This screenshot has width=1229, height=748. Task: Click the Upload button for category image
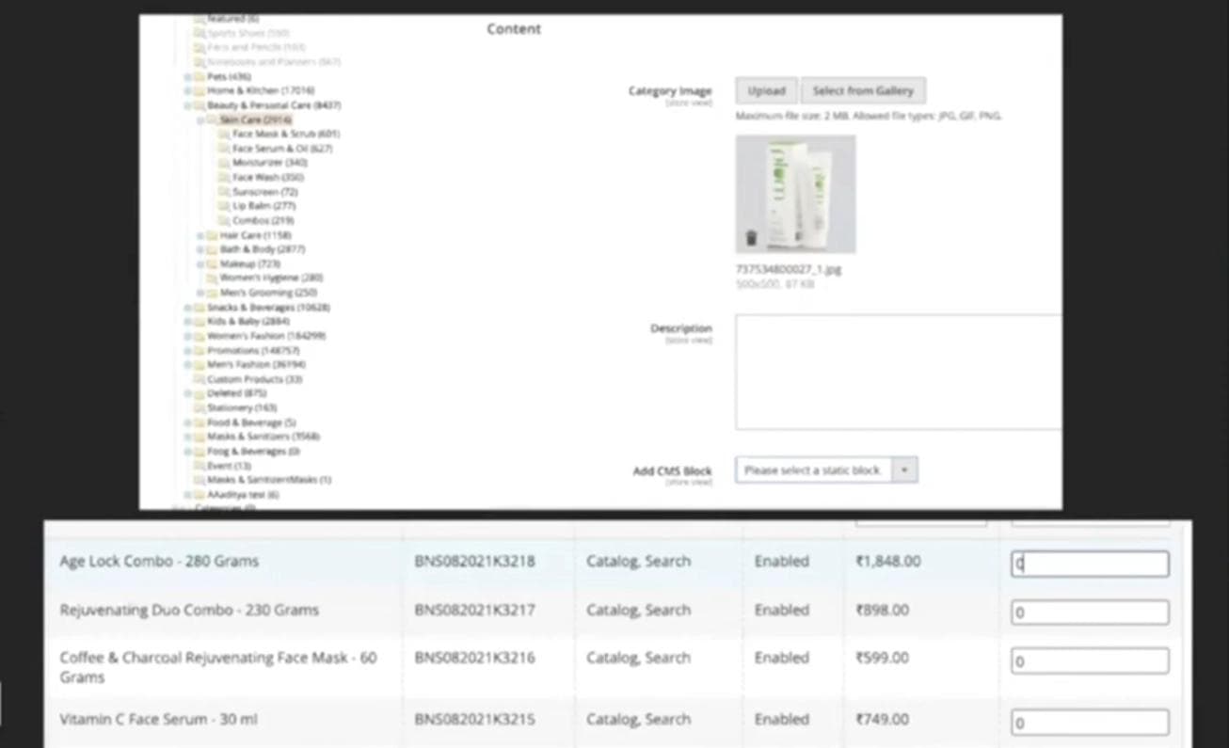765,90
